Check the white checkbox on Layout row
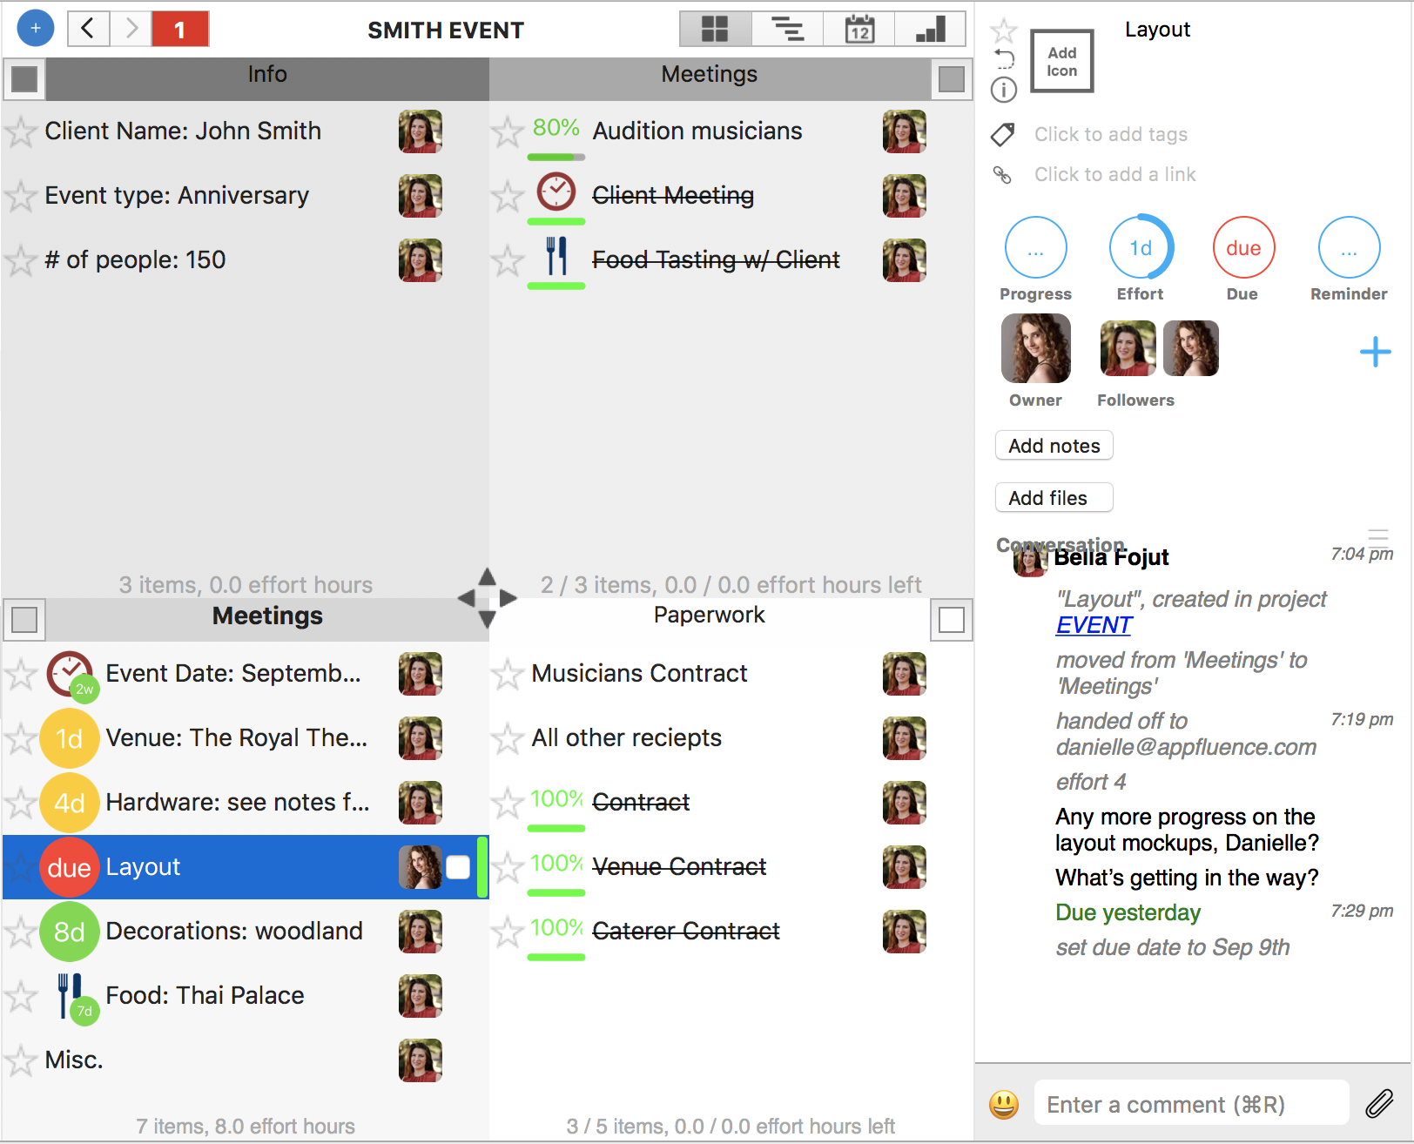This screenshot has height=1144, width=1414. pos(458,867)
